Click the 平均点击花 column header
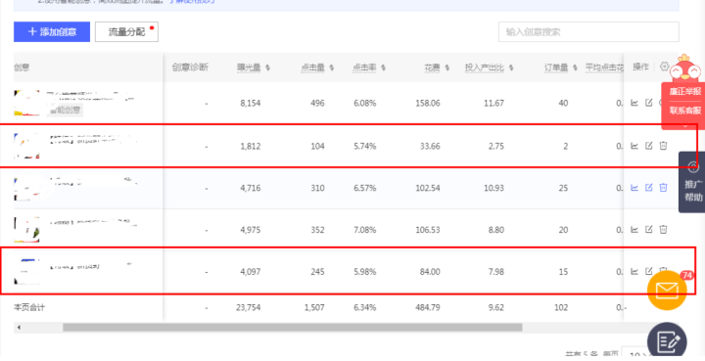The image size is (705, 361). pos(604,68)
